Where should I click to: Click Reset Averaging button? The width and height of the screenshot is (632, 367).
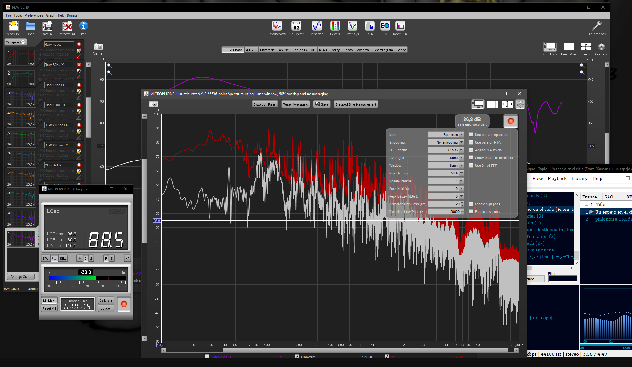click(x=295, y=104)
